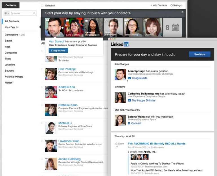This screenshot has width=217, height=176.
Task: Close the Start your day banner
Action: pos(182,12)
